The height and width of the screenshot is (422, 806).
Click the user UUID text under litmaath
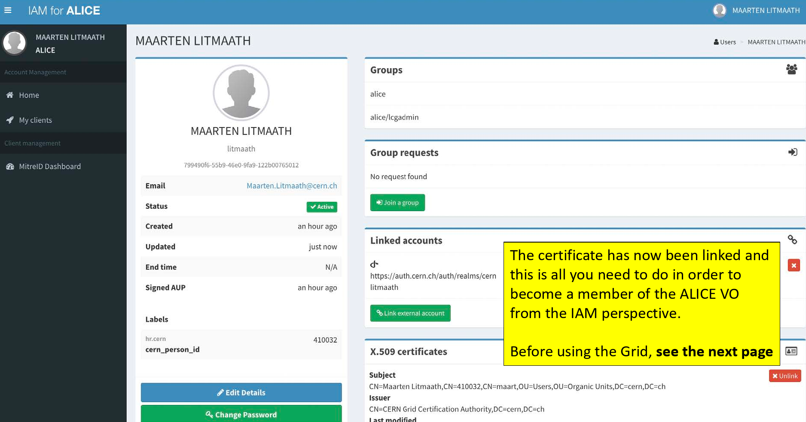(241, 165)
